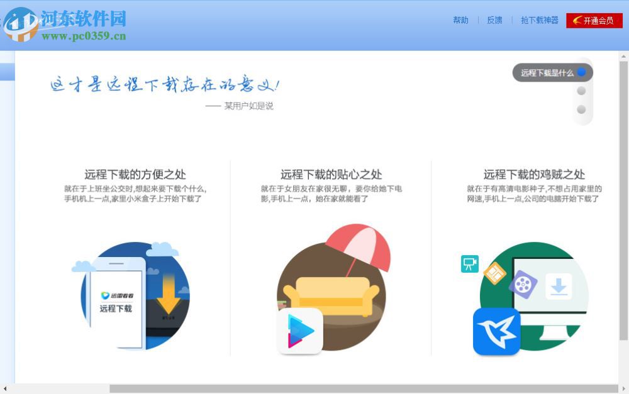Select the pink play triangle media icon
Image resolution: width=629 pixels, height=394 pixels.
[x=301, y=331]
